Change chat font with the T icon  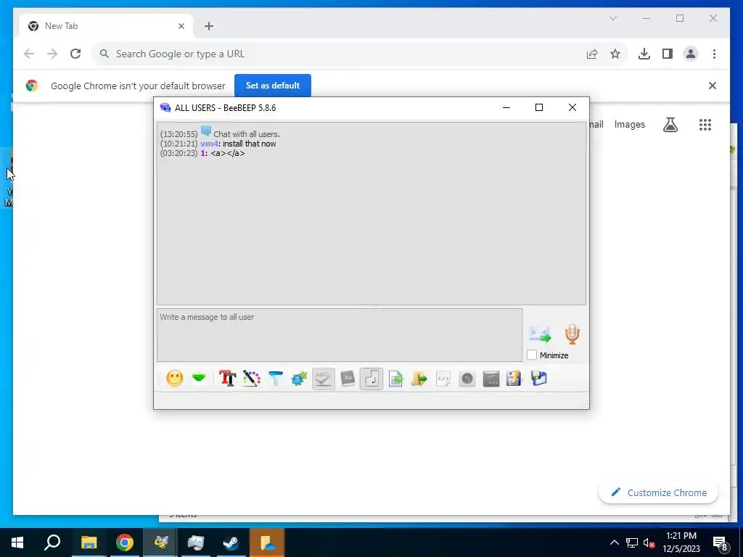coord(227,379)
